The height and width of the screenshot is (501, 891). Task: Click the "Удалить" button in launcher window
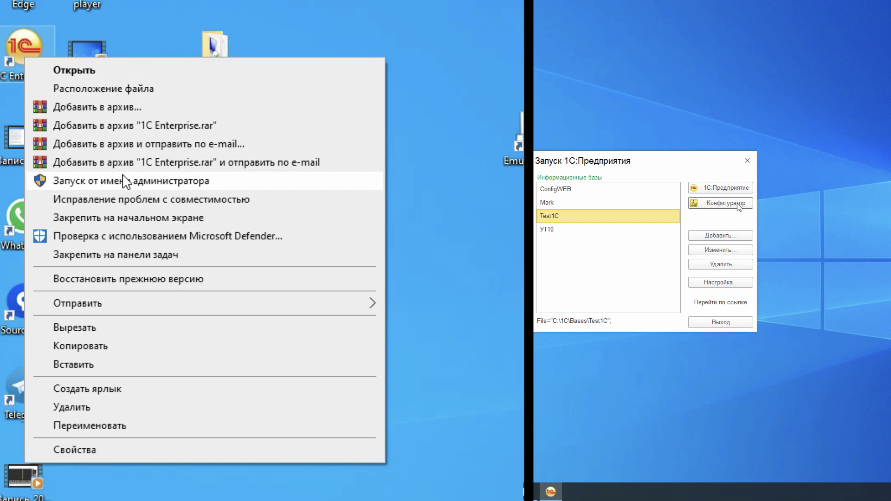[720, 264]
